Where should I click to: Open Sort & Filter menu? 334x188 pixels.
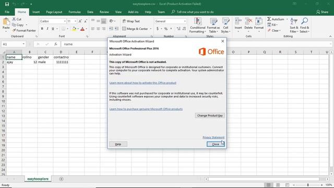[x=294, y=26]
